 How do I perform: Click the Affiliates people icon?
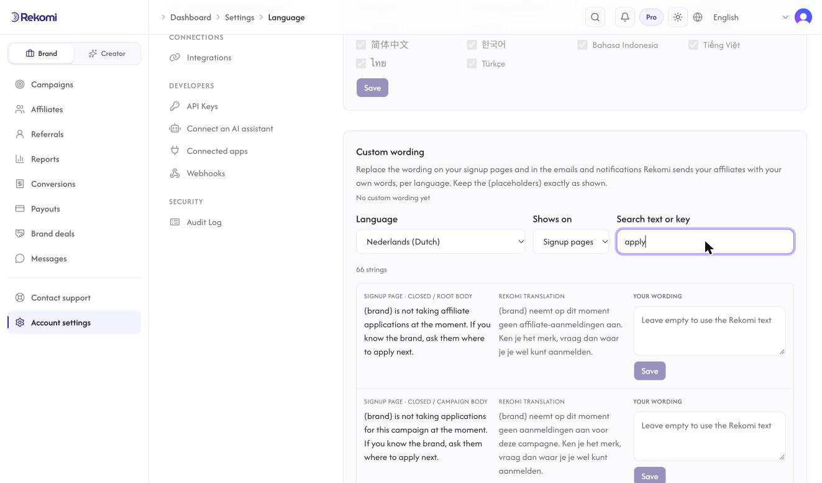pos(20,109)
